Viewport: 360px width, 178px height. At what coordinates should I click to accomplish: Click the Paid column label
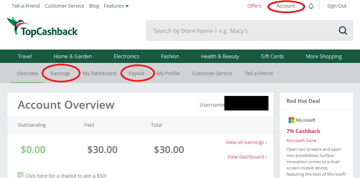89,125
